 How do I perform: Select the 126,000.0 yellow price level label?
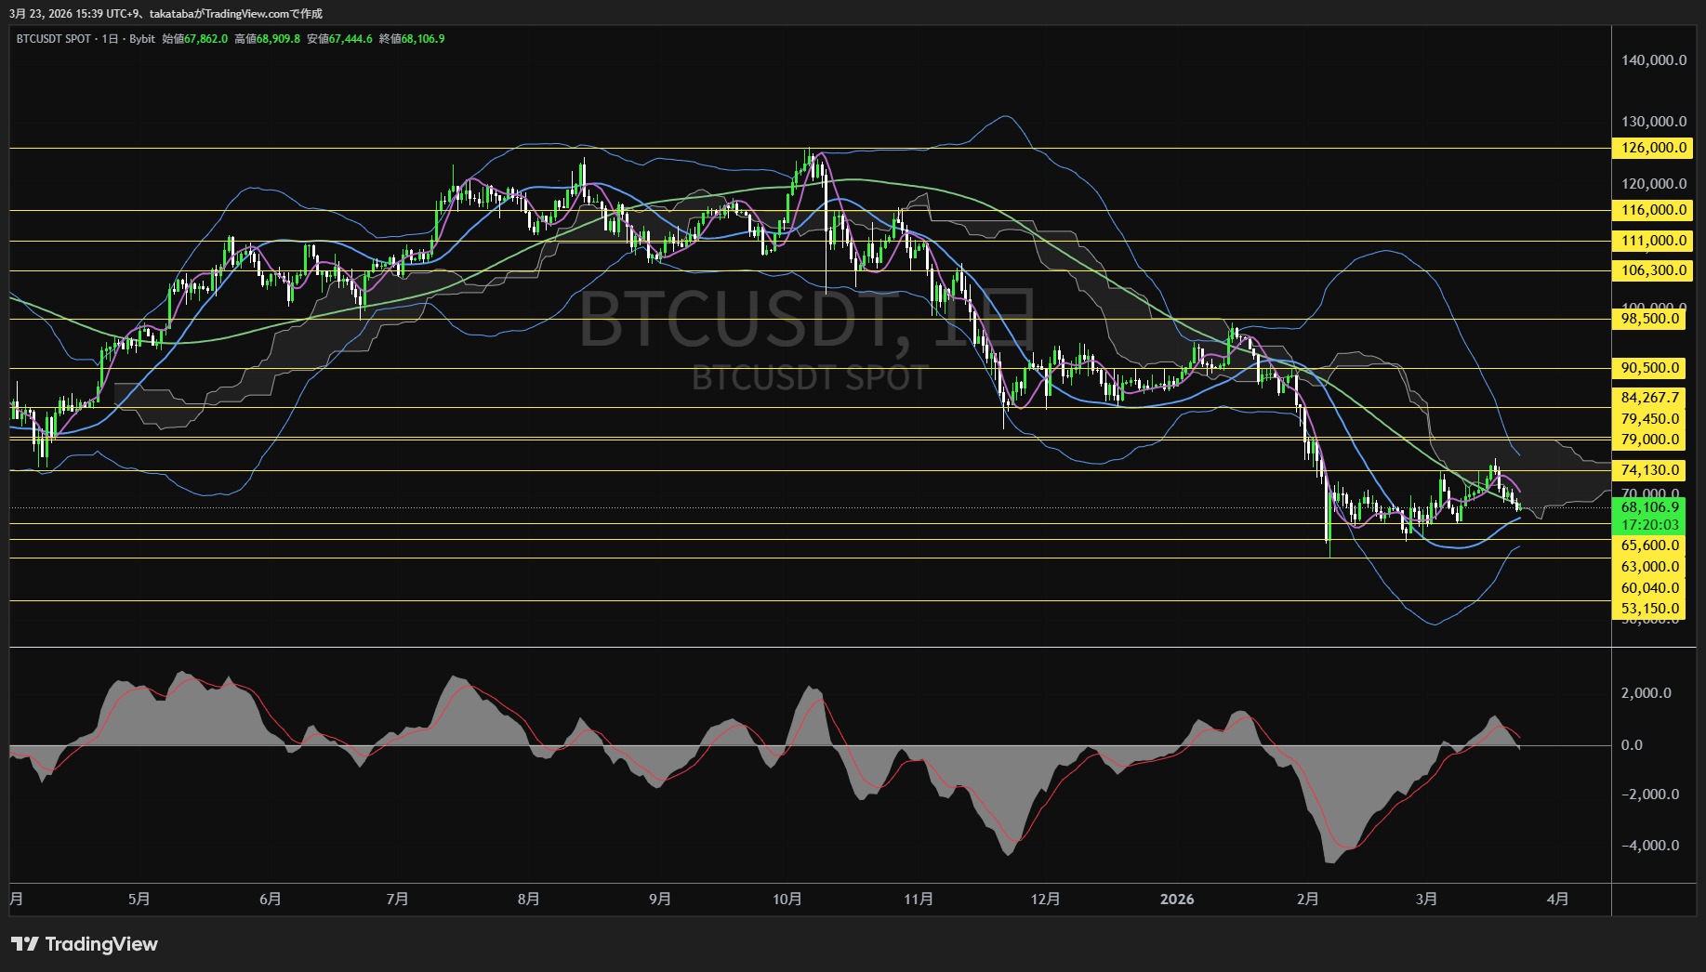pyautogui.click(x=1651, y=148)
